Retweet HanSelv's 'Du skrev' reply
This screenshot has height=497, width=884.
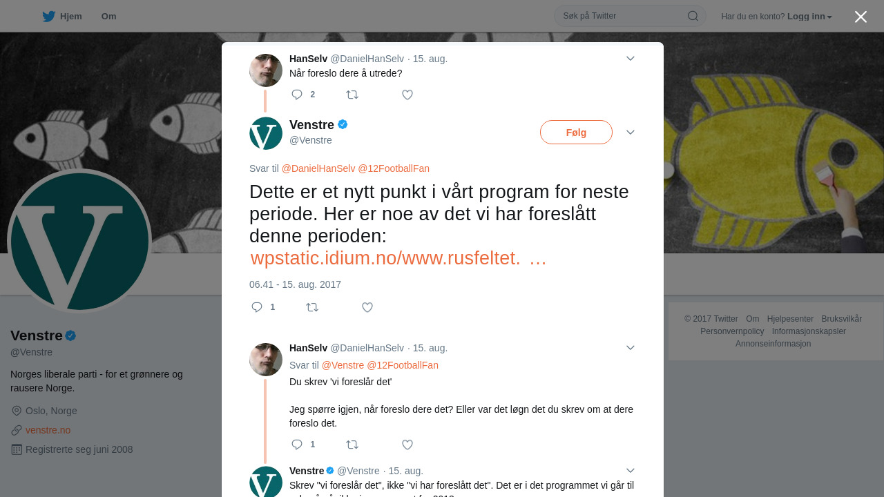click(x=352, y=445)
